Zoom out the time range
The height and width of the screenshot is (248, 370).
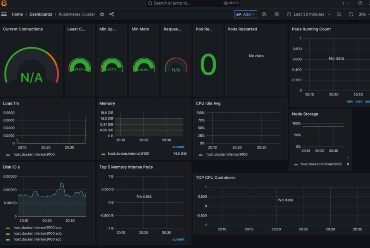tap(339, 14)
